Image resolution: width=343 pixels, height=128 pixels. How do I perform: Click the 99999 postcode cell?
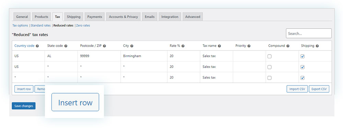pyautogui.click(x=99, y=56)
